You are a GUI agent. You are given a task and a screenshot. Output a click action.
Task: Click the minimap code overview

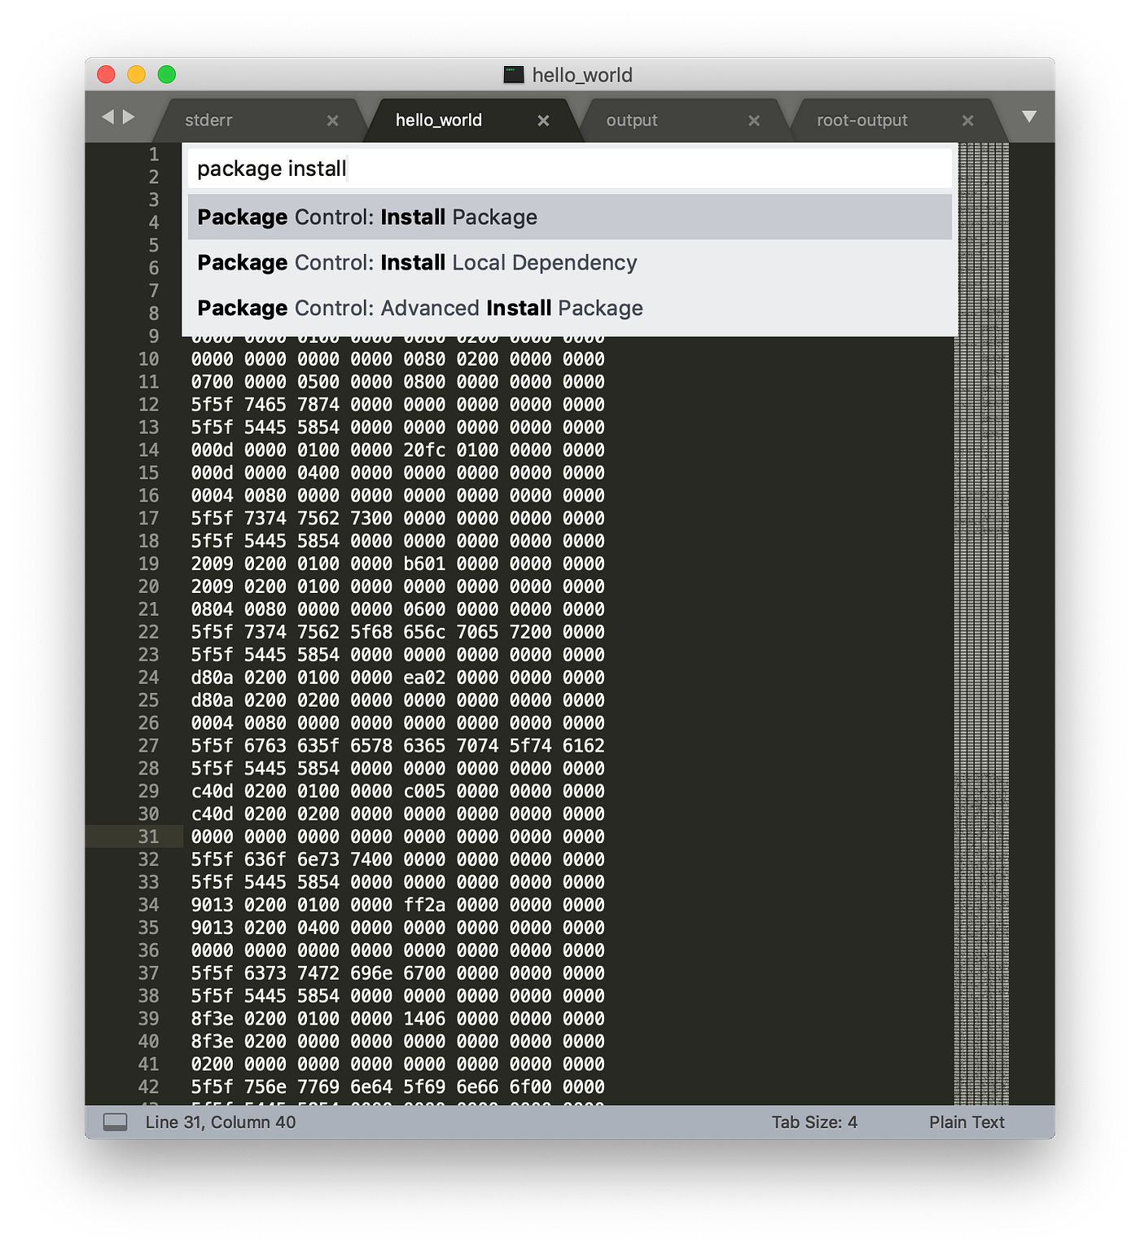(981, 624)
